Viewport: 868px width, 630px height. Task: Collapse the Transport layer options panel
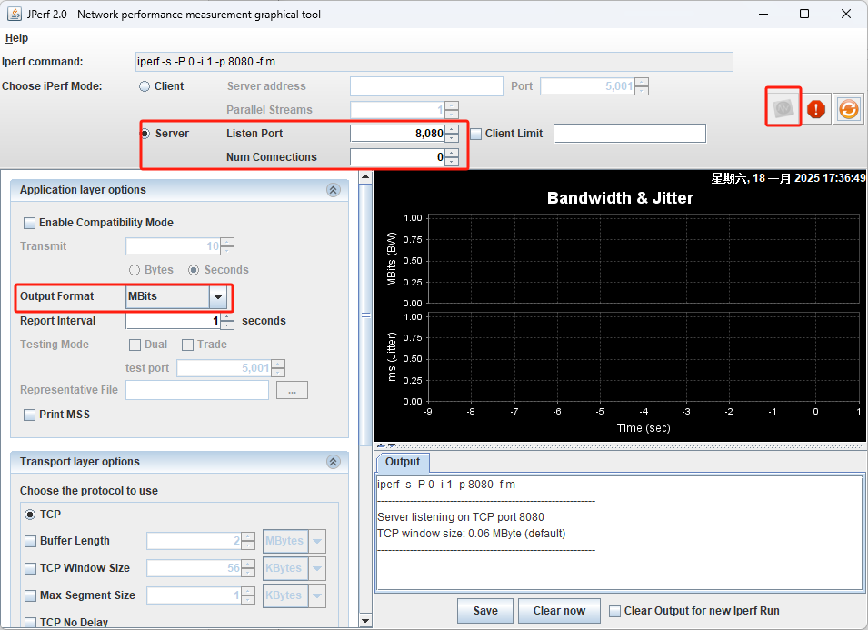point(333,462)
